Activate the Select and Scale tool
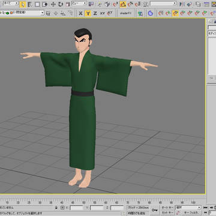The width and height of the screenshot is (216, 216). coord(68,4)
